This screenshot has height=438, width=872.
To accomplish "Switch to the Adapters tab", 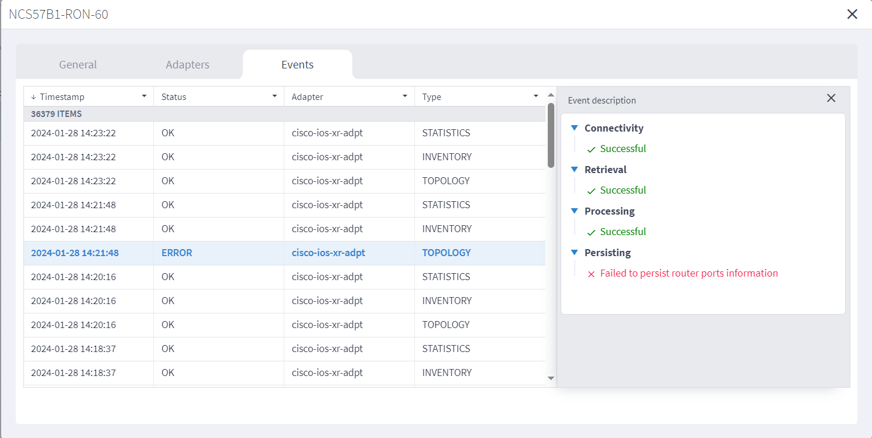I will click(x=187, y=65).
